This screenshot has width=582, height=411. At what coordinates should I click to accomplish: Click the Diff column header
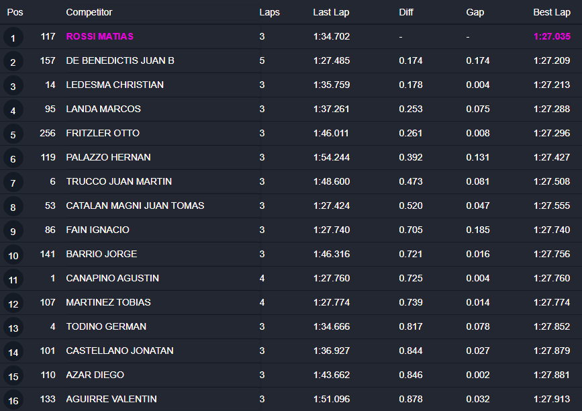pyautogui.click(x=406, y=12)
